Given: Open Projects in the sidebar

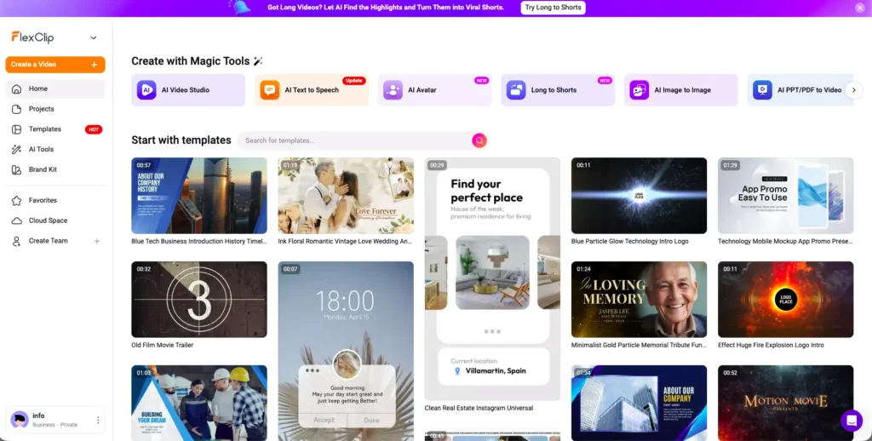Looking at the screenshot, I should click(x=55, y=109).
